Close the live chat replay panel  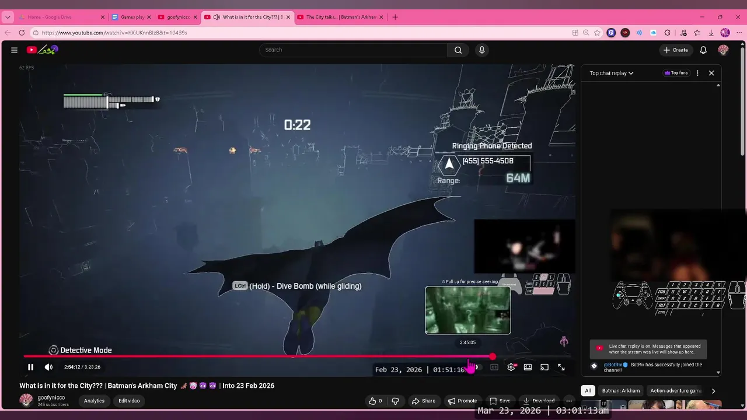711,73
